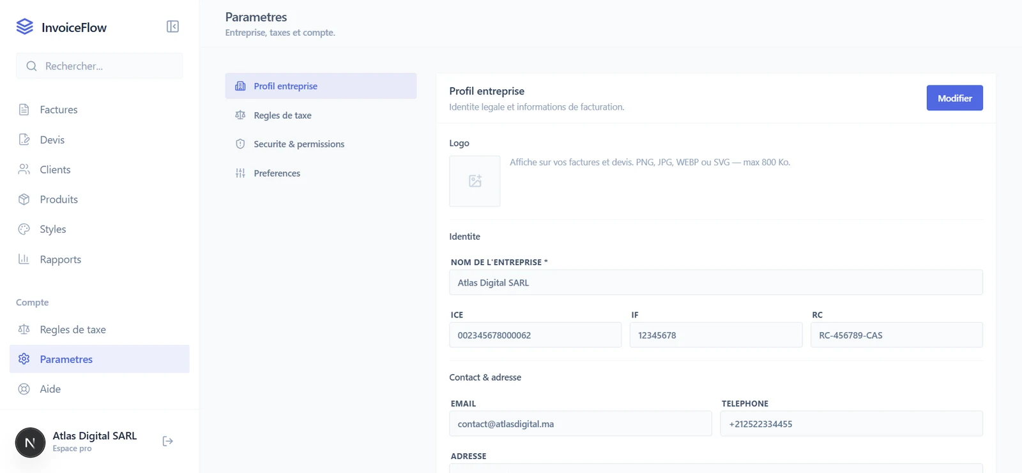Switch to the Securite & permissions tab
This screenshot has width=1022, height=473.
point(321,144)
